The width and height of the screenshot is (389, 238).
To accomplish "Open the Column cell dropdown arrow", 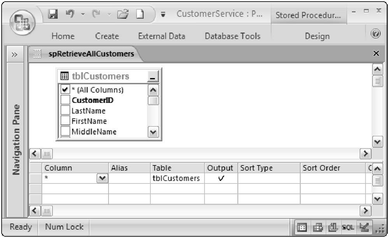I will pyautogui.click(x=103, y=178).
